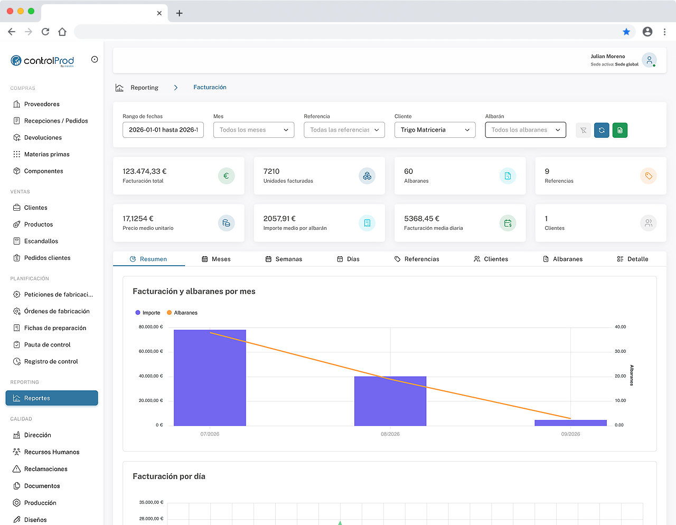Click calendar icon on Facturación media diaria card
This screenshot has height=525, width=676.
[x=508, y=223]
